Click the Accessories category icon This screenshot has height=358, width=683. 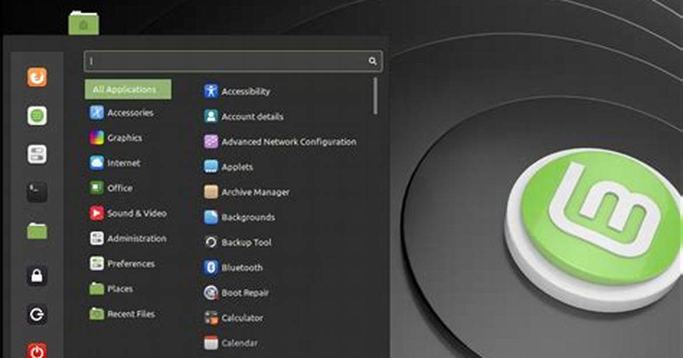pyautogui.click(x=97, y=113)
